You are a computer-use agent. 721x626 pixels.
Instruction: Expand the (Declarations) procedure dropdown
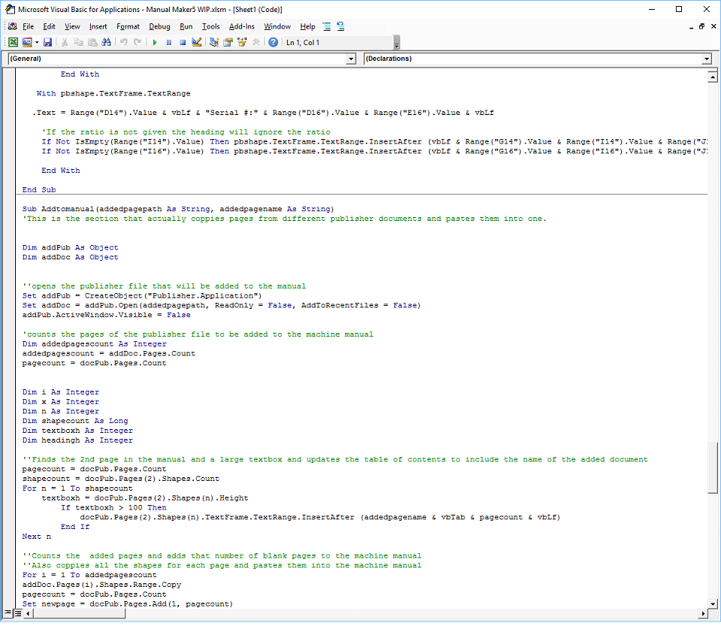click(x=707, y=59)
